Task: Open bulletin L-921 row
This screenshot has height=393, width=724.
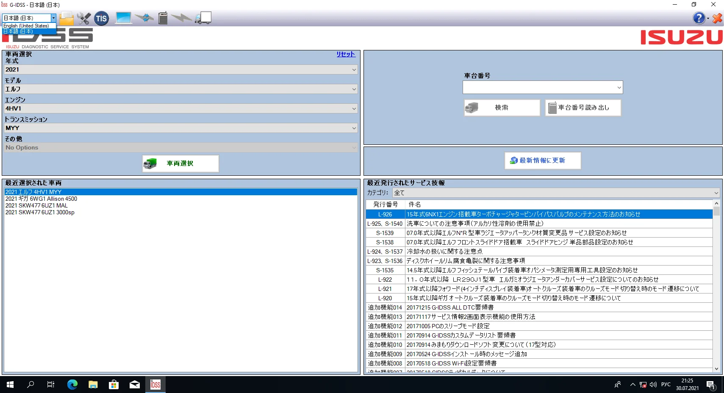Action: tap(539, 289)
